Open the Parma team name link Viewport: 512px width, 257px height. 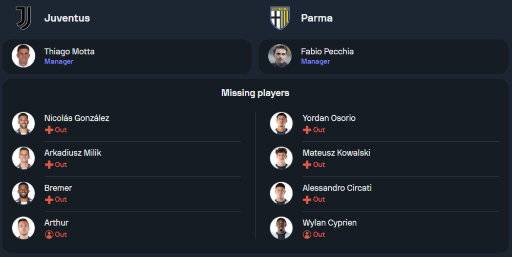tap(316, 18)
